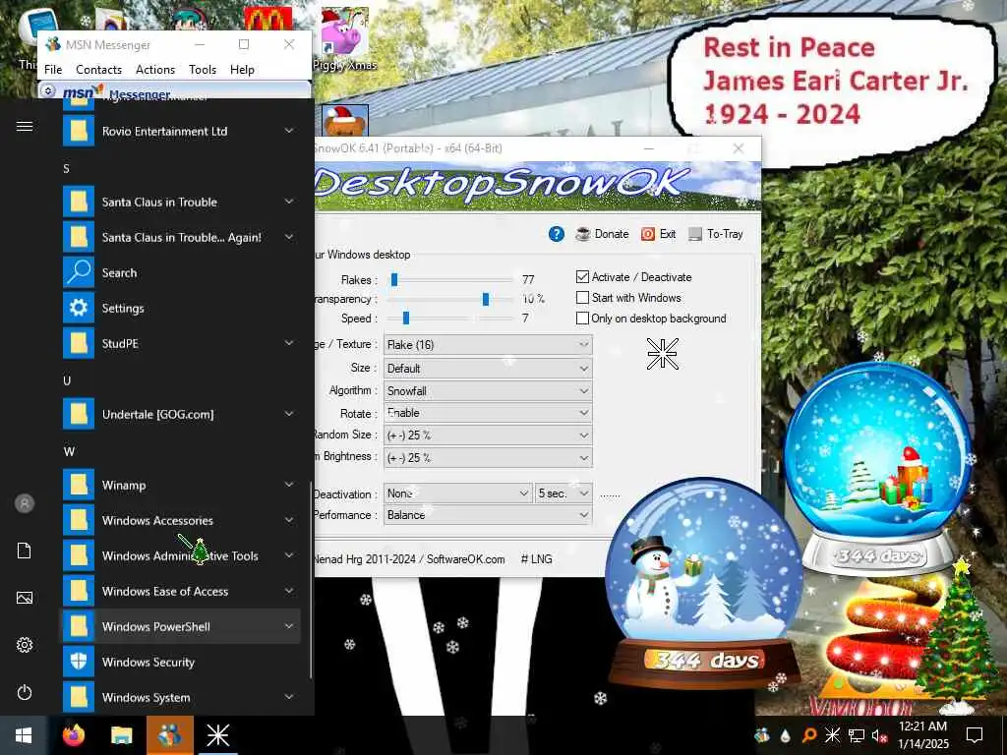Screen dimensions: 1007x755
Task: Toggle the Activate / Deactivate checkbox
Action: click(582, 276)
